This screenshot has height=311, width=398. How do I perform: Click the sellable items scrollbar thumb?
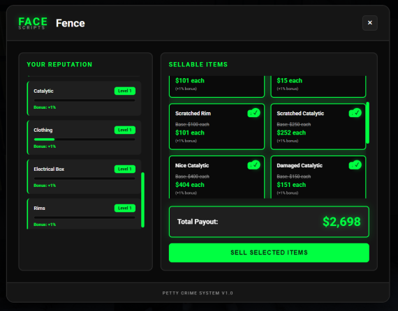tap(367, 123)
